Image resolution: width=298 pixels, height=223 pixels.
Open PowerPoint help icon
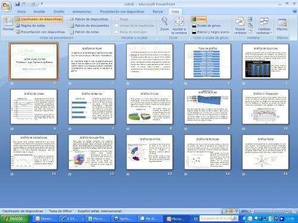(x=294, y=12)
